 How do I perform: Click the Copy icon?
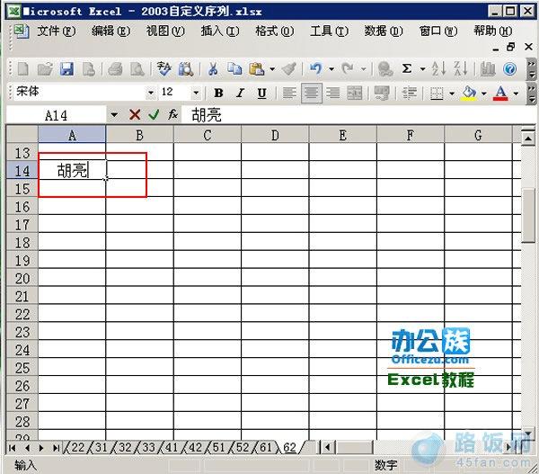[x=234, y=69]
